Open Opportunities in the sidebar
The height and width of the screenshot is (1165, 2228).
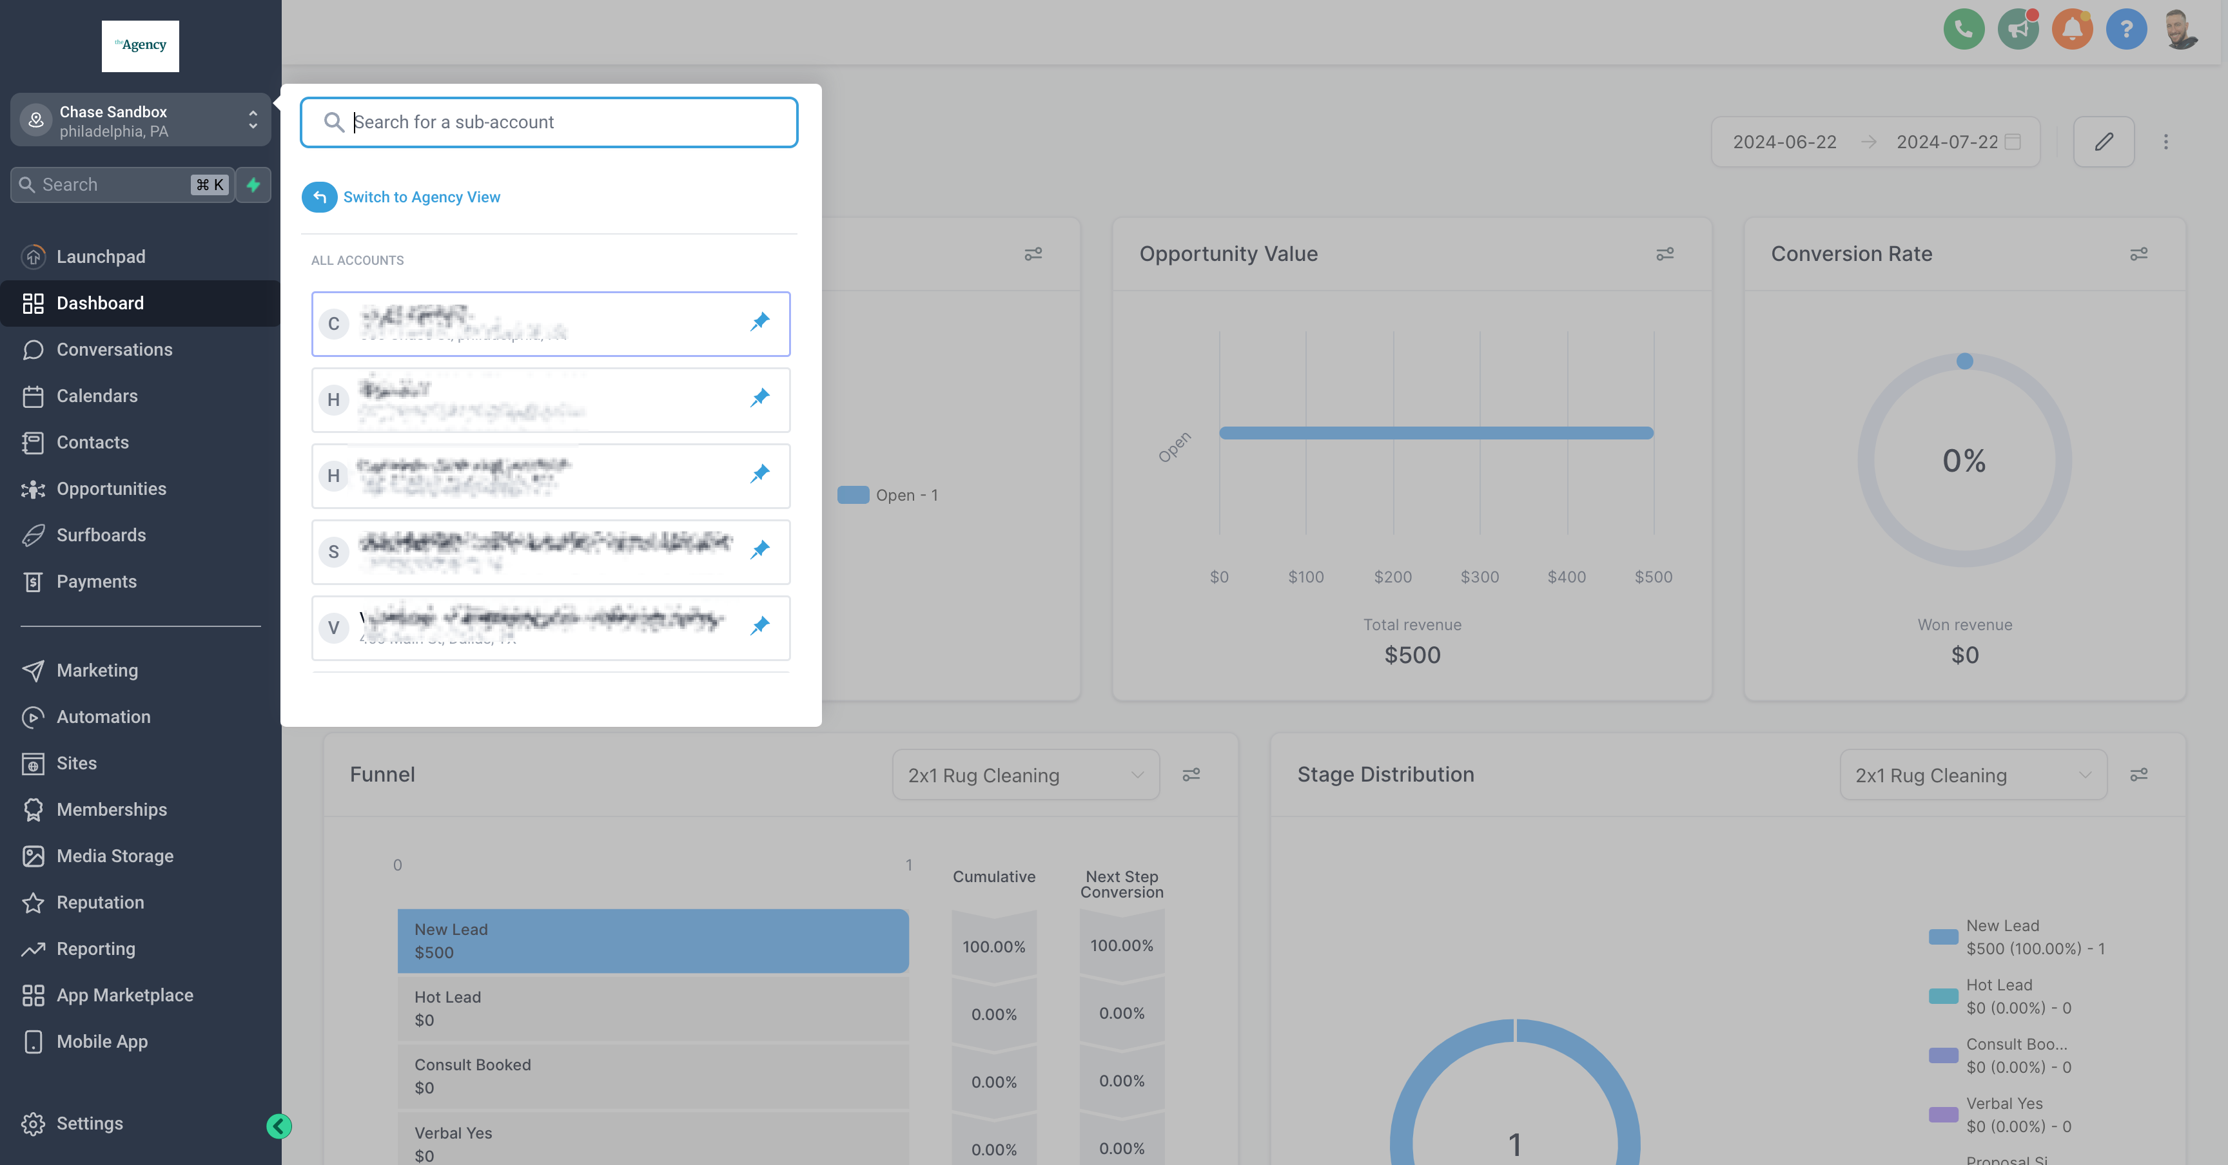[x=140, y=489]
